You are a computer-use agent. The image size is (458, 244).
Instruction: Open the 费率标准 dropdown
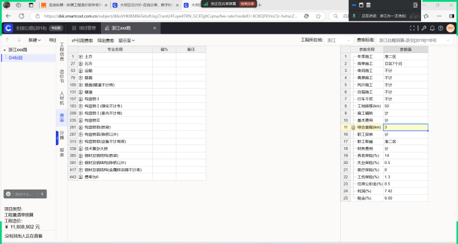(x=414, y=40)
